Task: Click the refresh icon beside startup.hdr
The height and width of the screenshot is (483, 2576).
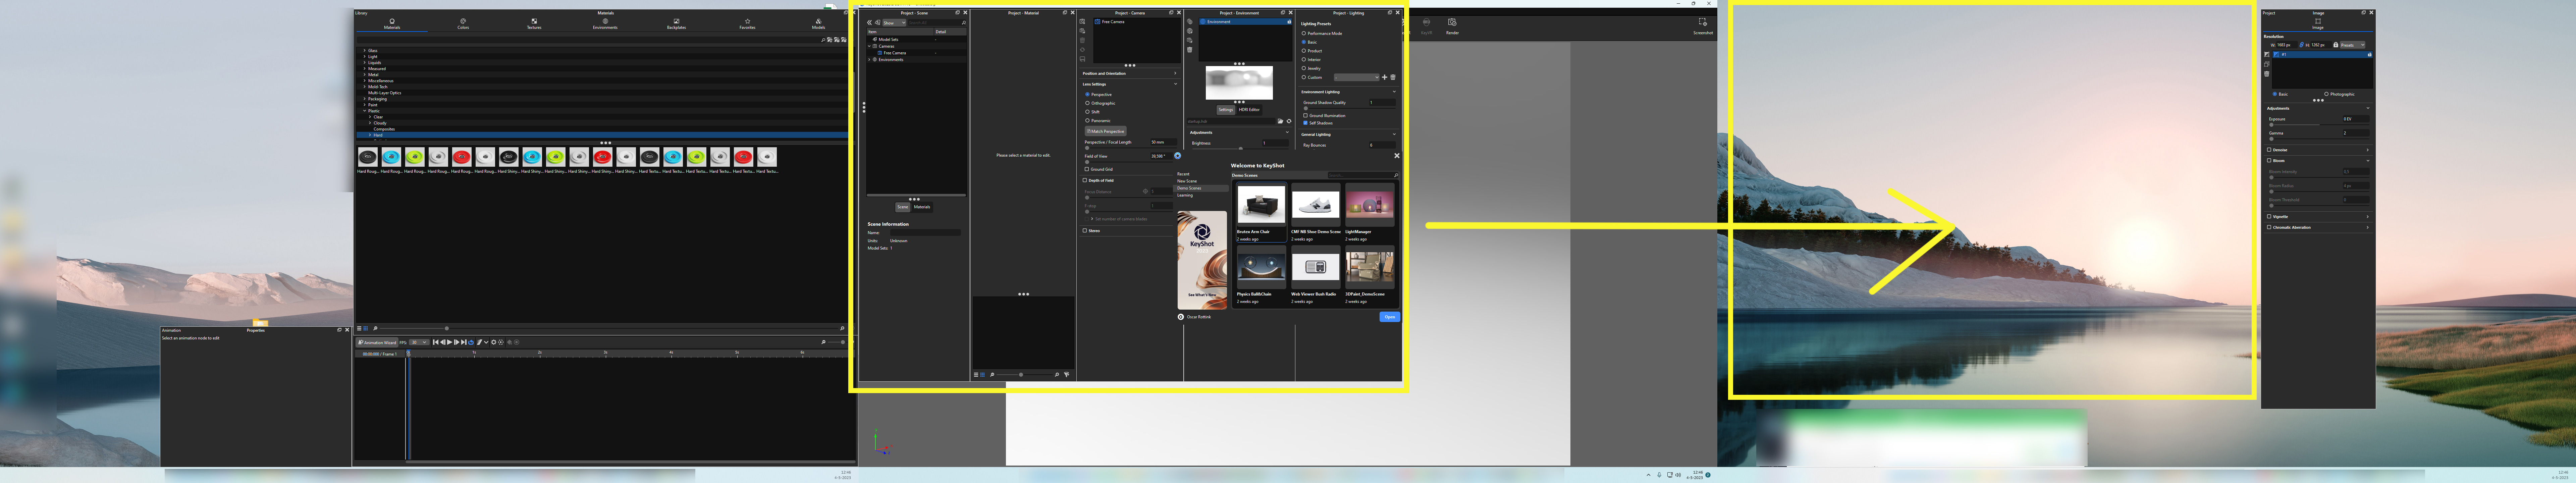Action: (x=1289, y=121)
